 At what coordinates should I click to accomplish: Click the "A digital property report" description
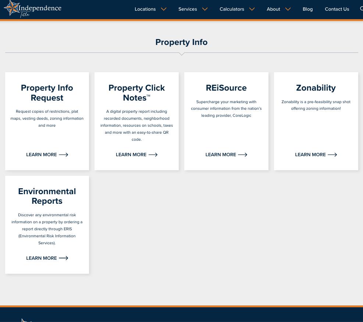pos(136,125)
